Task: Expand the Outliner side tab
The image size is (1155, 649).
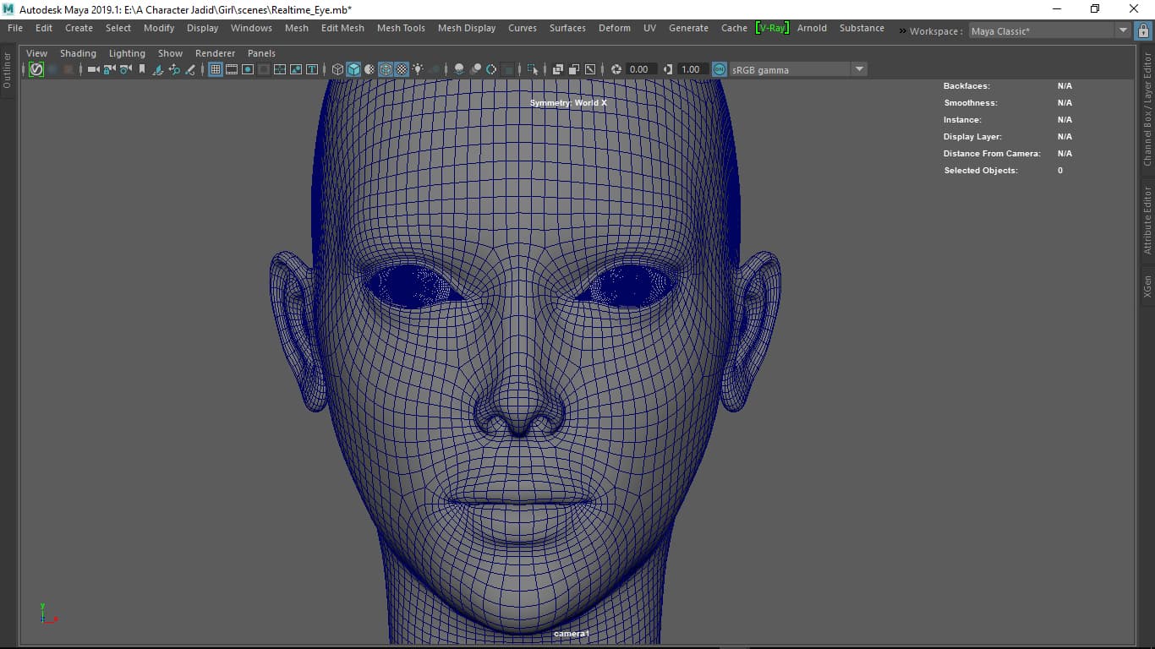Action: 8,70
